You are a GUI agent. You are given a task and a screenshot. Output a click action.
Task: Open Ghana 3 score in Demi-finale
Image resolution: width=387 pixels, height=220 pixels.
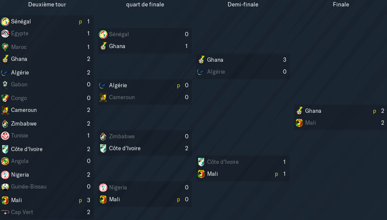coord(285,60)
